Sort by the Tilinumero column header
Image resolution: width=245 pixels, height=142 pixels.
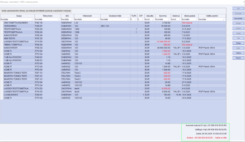(x=48, y=16)
